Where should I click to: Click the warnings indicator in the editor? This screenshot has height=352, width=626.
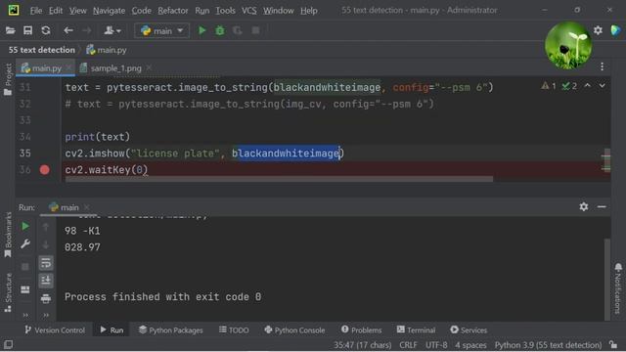(549, 86)
